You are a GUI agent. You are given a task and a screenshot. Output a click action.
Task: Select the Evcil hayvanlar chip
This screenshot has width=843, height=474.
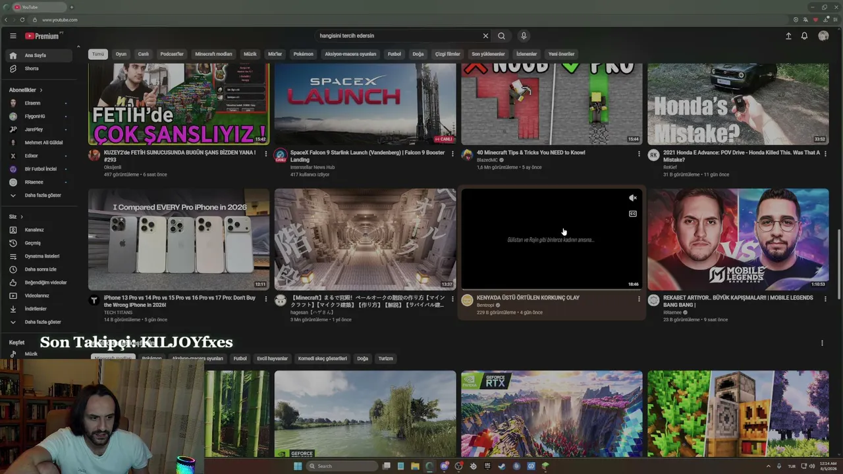tap(272, 359)
